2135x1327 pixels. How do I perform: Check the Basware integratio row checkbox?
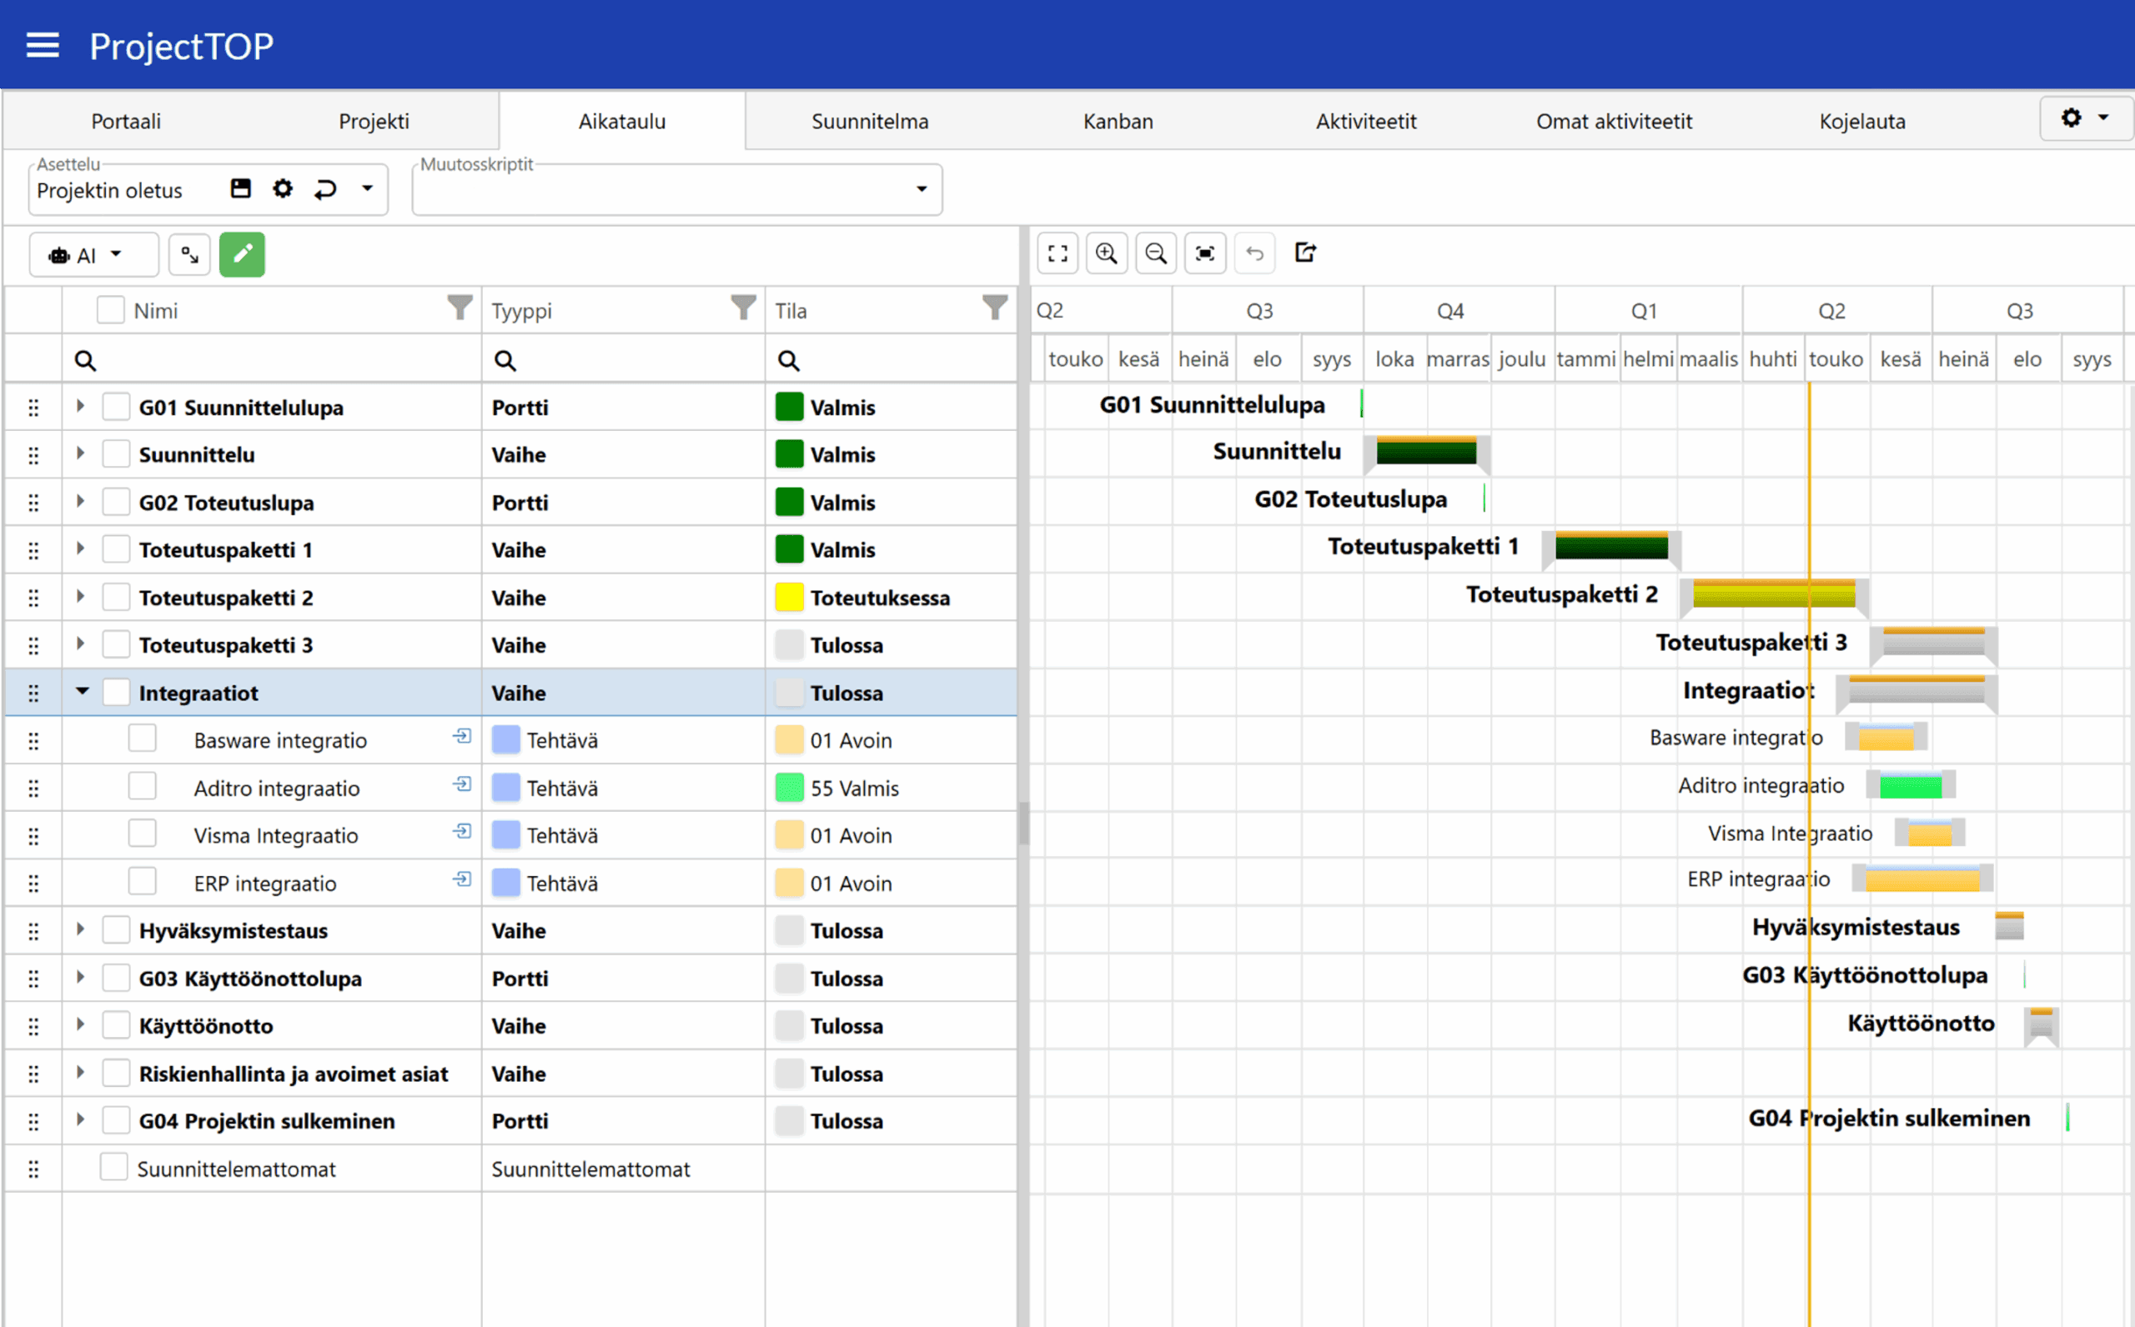[143, 739]
